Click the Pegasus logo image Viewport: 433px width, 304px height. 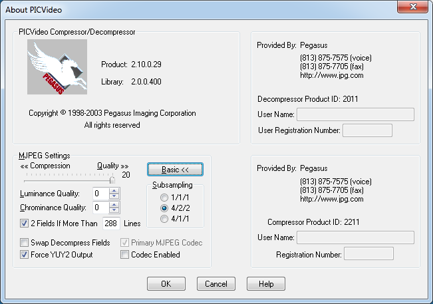tap(57, 67)
